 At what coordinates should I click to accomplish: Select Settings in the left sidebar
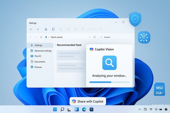pyautogui.click(x=40, y=45)
